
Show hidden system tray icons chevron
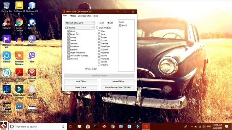click(192, 126)
